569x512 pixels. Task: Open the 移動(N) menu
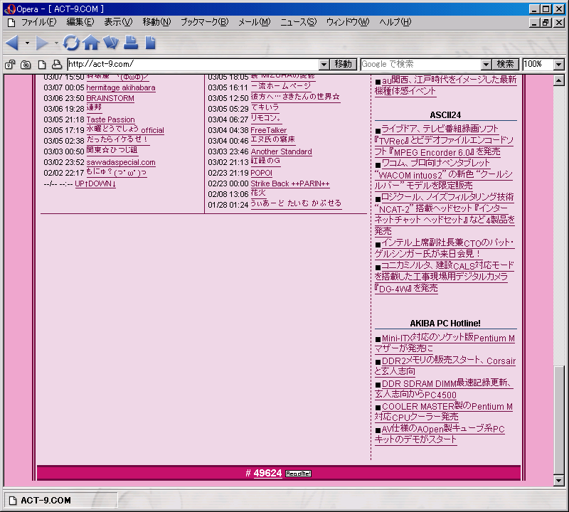(x=156, y=22)
